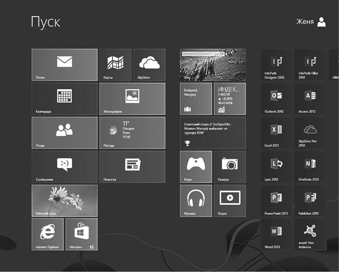
Task: Open the Фотографии photos tile
Action: click(x=132, y=99)
